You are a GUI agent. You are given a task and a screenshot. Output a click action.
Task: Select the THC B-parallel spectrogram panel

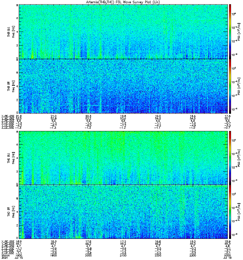point(123,212)
